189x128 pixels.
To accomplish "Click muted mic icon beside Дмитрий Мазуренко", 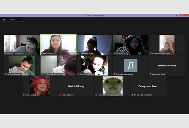I will 114,74.
